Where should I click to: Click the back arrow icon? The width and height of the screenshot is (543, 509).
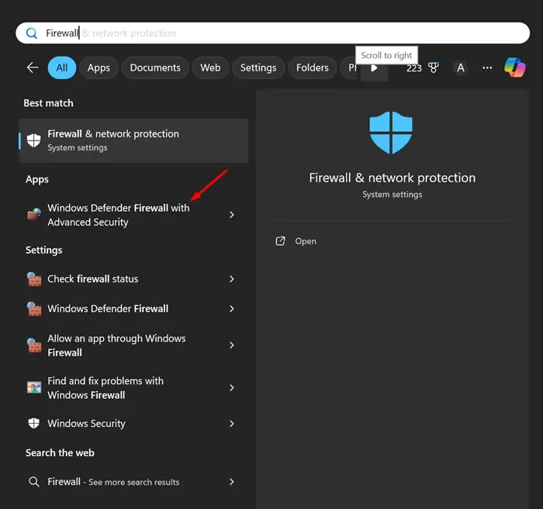pyautogui.click(x=33, y=68)
